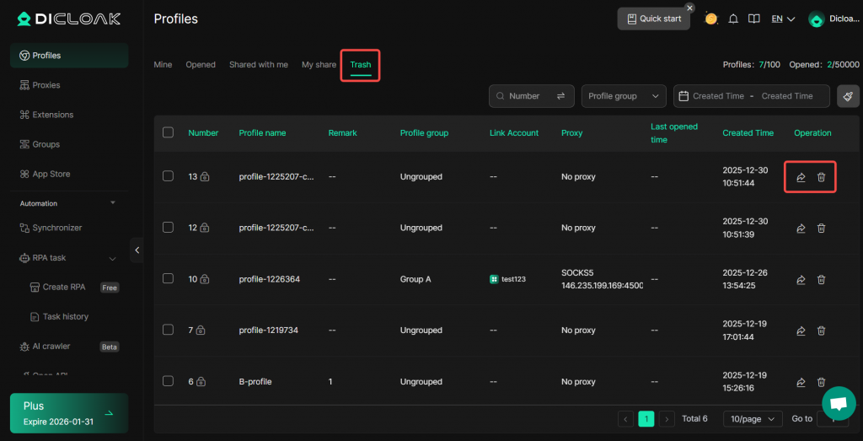863x441 pixels.
Task: Select checkbox for profile-1219734 row
Action: point(168,330)
